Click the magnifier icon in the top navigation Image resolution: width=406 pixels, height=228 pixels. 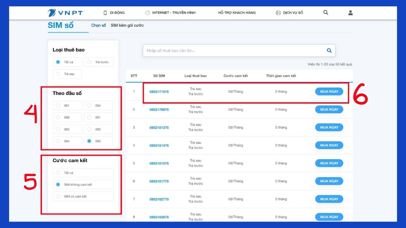pyautogui.click(x=326, y=13)
